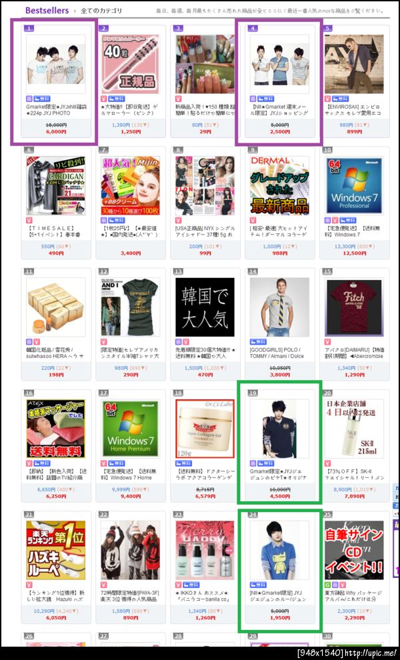Open the ハズキルーペ ranking thumbnail
The width and height of the screenshot is (400, 660).
click(x=55, y=550)
